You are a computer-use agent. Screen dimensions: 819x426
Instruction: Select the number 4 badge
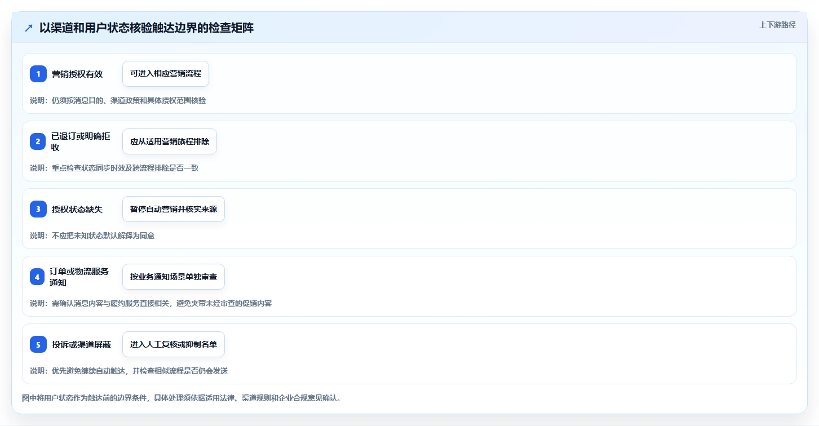38,277
